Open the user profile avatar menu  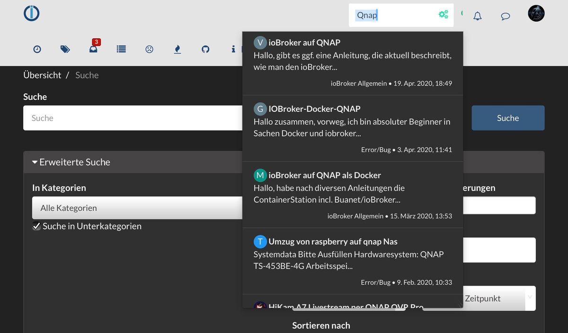[536, 13]
